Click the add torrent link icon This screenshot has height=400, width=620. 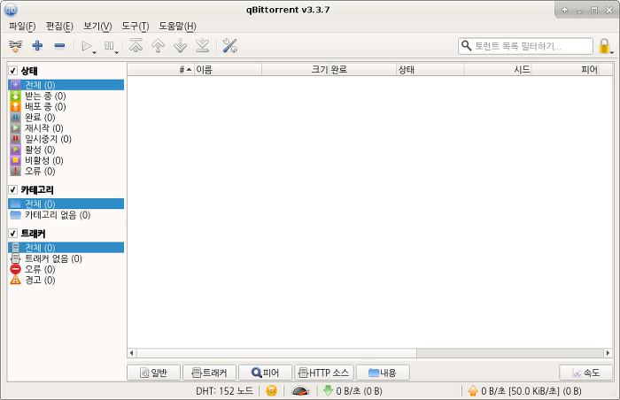pyautogui.click(x=15, y=46)
